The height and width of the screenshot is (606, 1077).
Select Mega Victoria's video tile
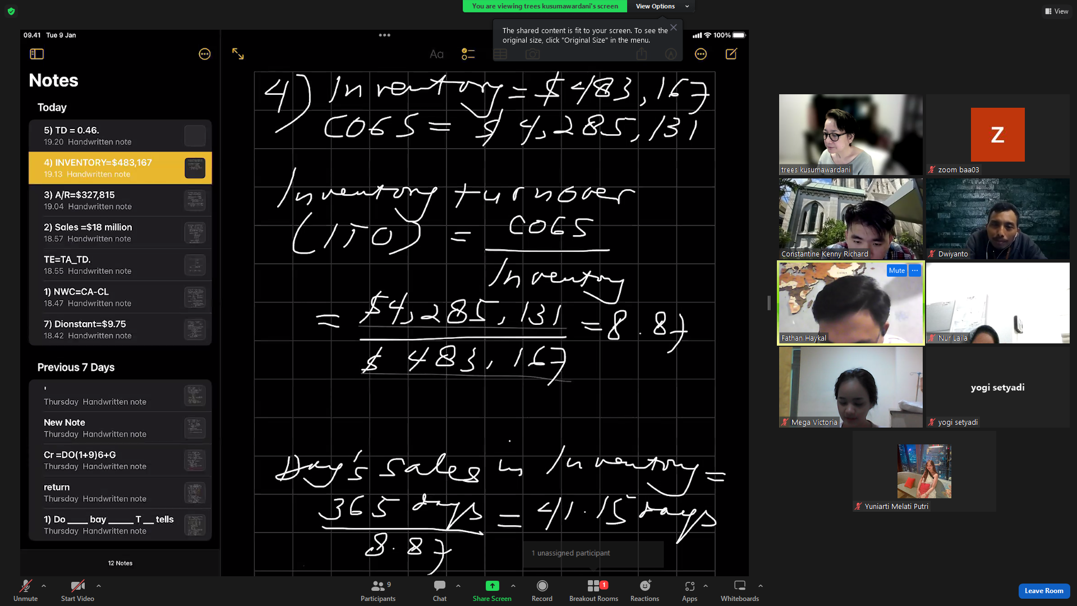[x=850, y=387]
